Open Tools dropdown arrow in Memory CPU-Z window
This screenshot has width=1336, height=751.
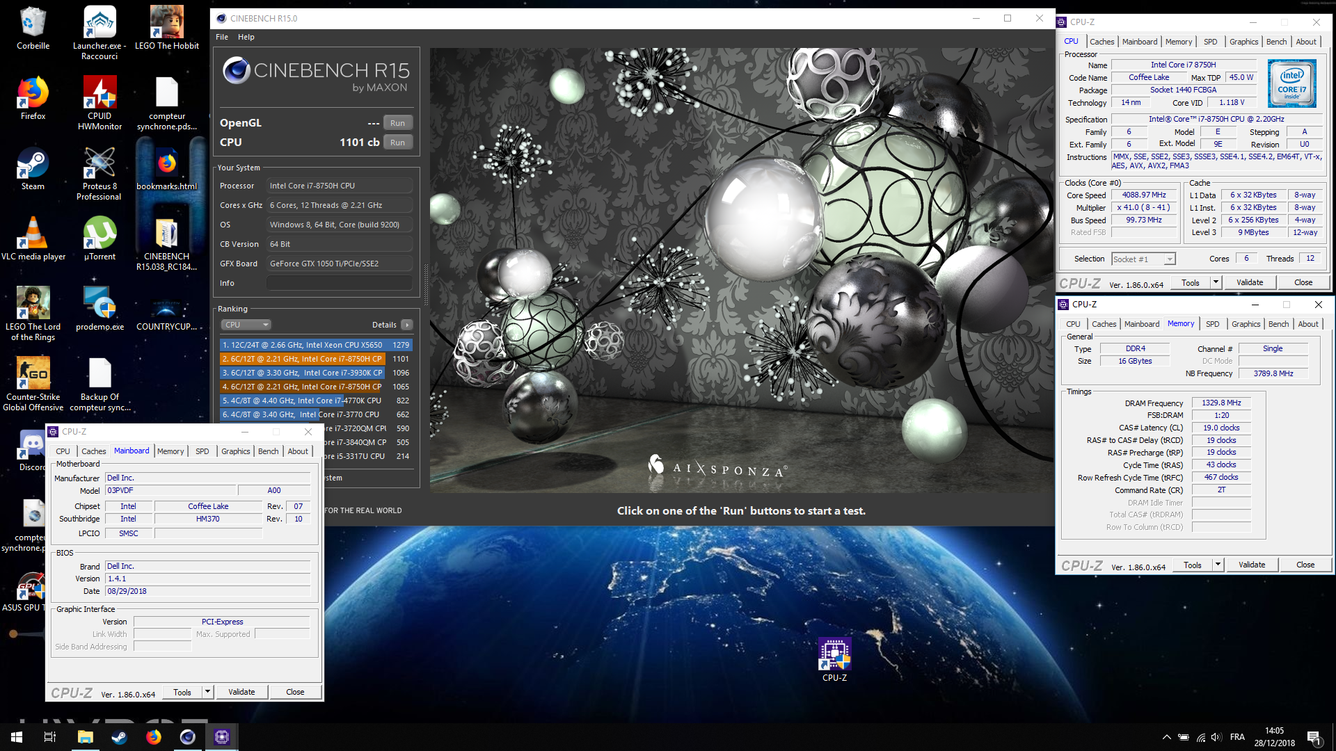pos(1218,565)
